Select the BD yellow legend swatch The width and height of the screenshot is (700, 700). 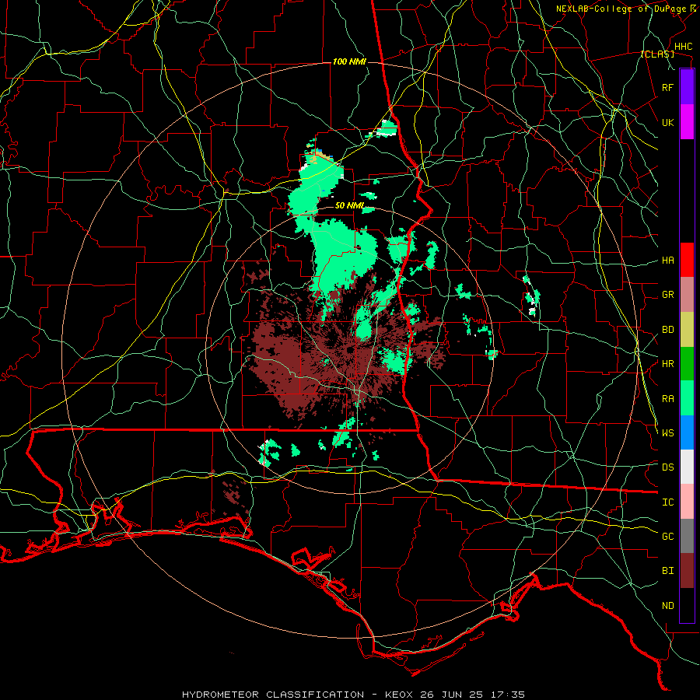pos(687,330)
